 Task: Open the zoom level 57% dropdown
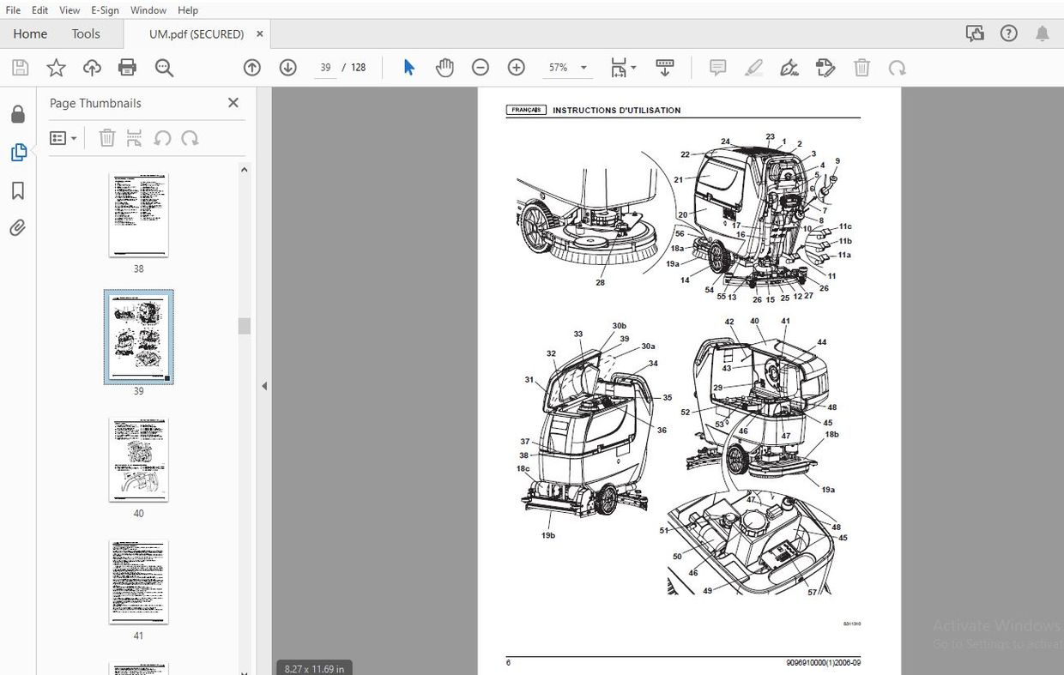(583, 68)
